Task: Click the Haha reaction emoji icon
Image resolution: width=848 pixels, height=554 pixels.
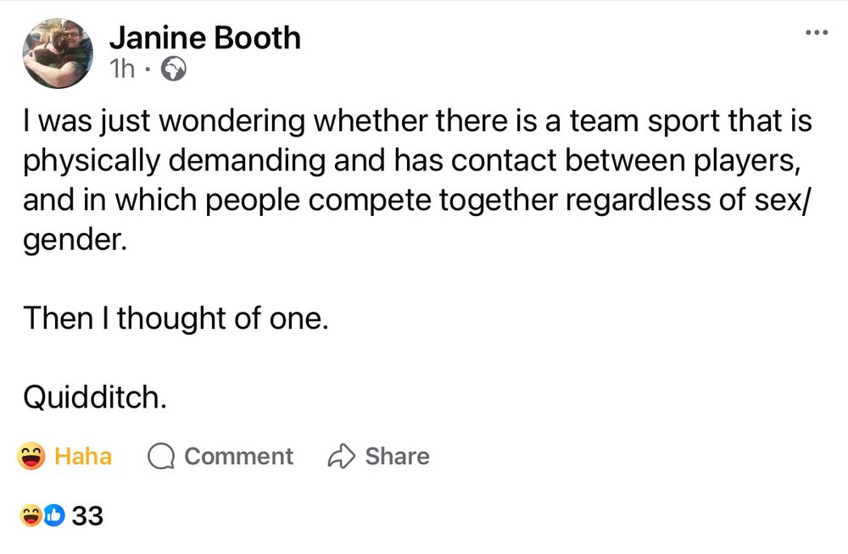Action: pyautogui.click(x=31, y=456)
